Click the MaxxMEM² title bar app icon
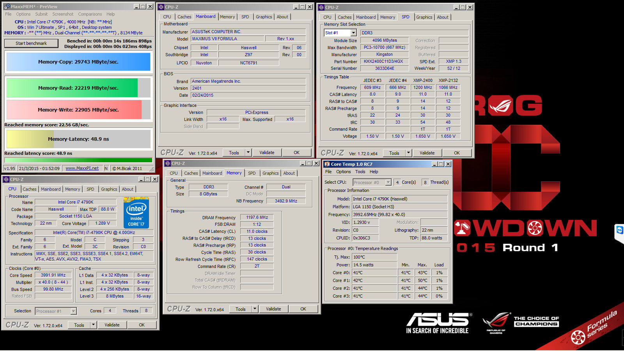The width and height of the screenshot is (624, 351). pos(7,7)
